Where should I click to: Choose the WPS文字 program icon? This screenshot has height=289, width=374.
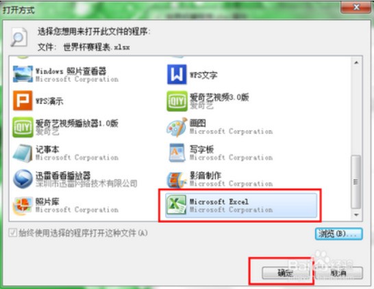click(177, 74)
